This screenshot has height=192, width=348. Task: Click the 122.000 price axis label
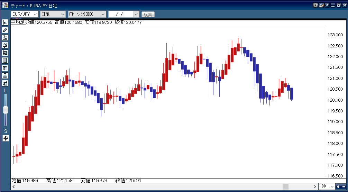pos(335,57)
